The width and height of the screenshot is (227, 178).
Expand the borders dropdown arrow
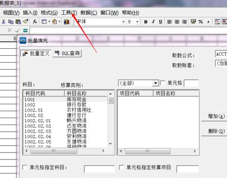pos(49,22)
